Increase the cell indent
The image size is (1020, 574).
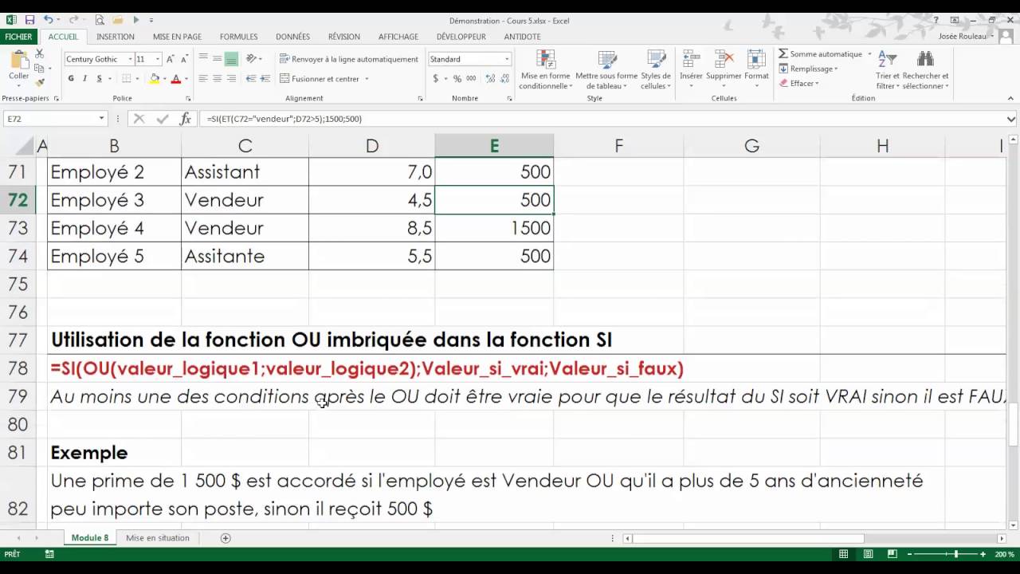click(x=265, y=78)
